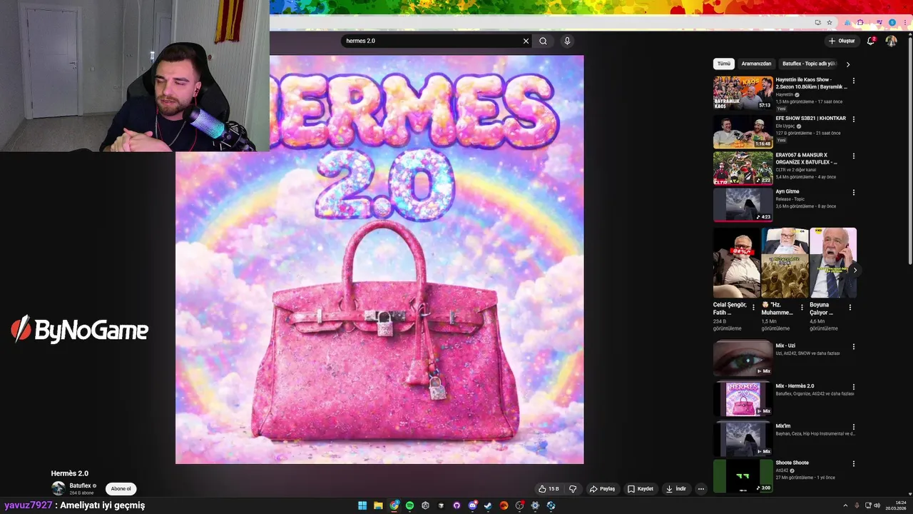Open the Windows Start menu
913x514 pixels.
362,505
